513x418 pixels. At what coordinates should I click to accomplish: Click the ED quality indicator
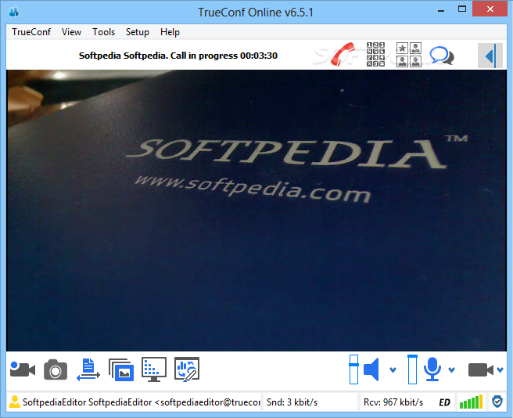[x=444, y=402]
